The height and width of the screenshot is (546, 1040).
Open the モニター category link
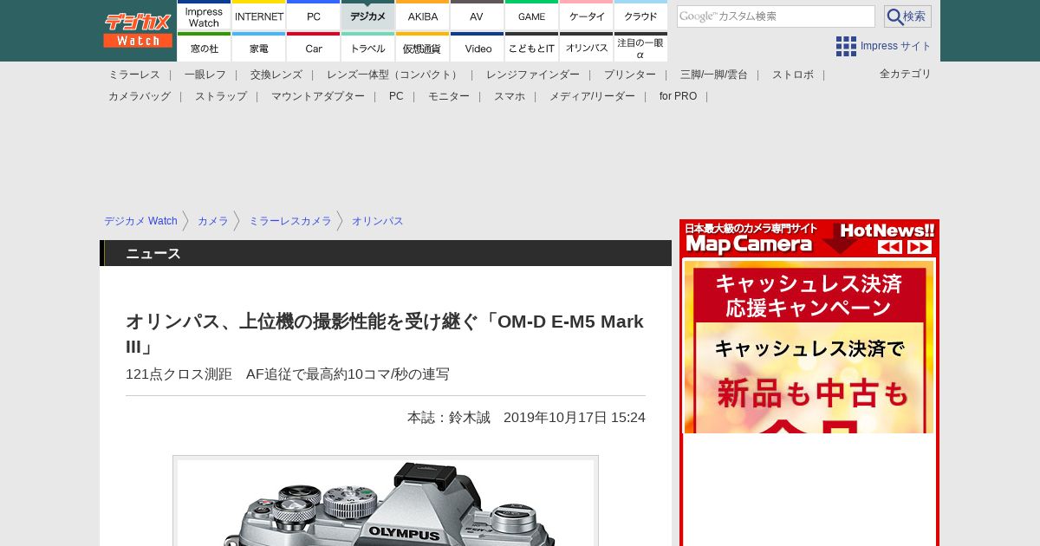point(449,96)
